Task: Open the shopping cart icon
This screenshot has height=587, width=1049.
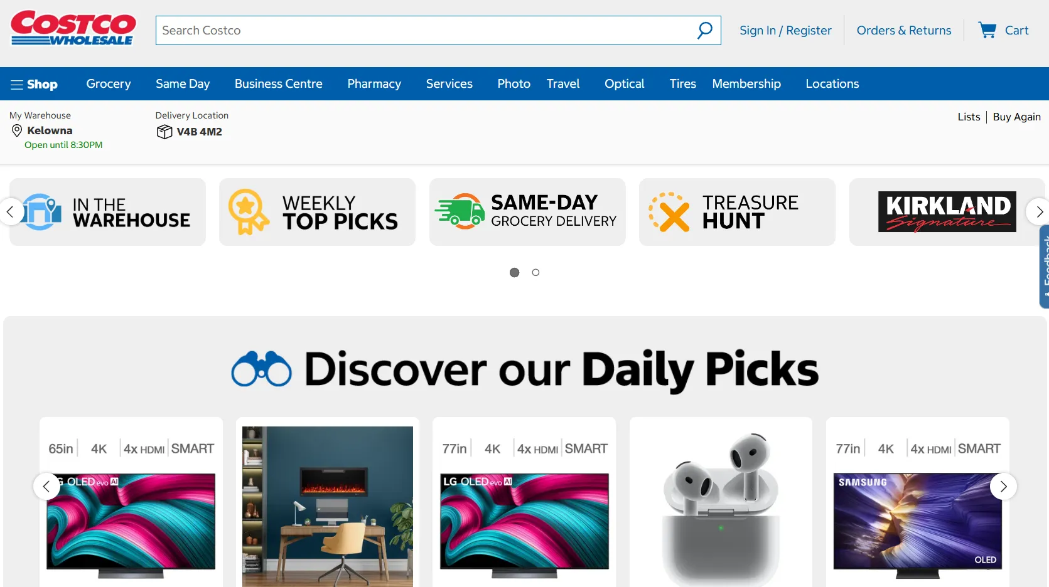Action: tap(987, 30)
